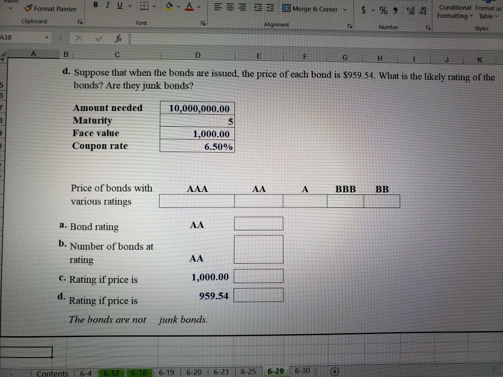Apply cell borders icon
This screenshot has height=377, width=503.
point(144,6)
